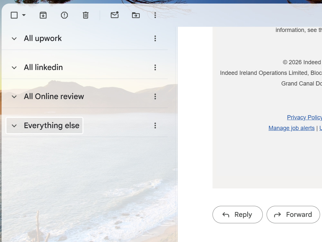
Task: Open options menu for All upwork section
Action: click(x=155, y=38)
